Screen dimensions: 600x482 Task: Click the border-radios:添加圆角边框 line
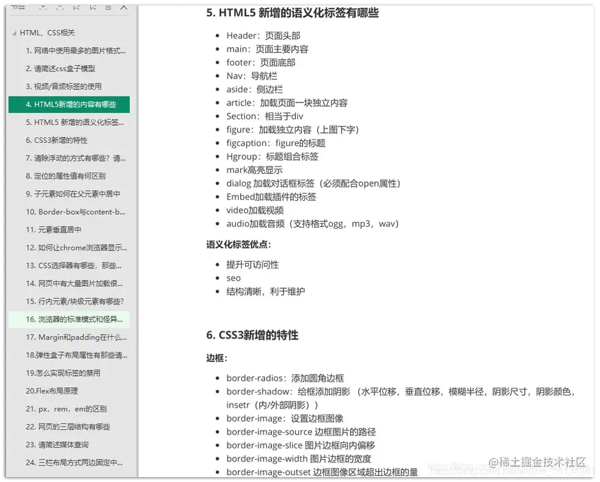[x=285, y=378]
